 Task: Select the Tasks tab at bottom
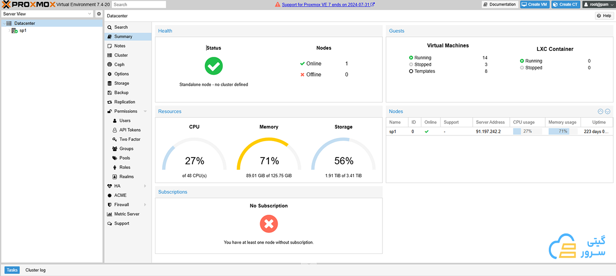coord(12,270)
